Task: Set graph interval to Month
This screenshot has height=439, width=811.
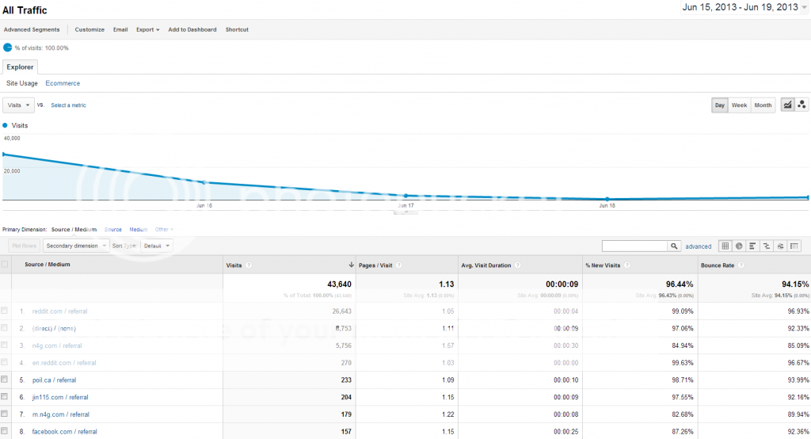Action: click(763, 105)
